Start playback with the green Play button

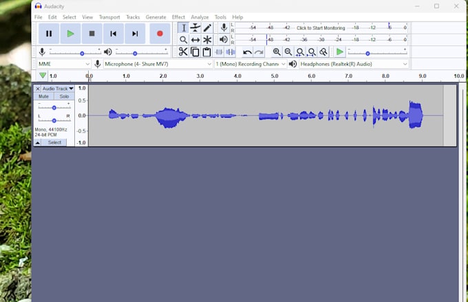click(70, 34)
